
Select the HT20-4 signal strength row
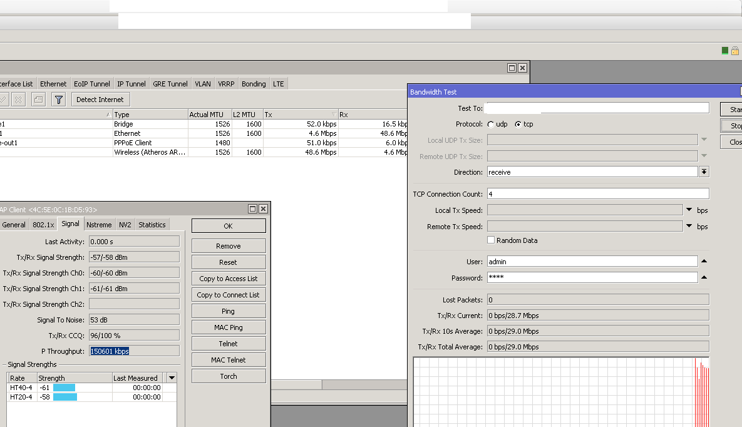(x=92, y=397)
